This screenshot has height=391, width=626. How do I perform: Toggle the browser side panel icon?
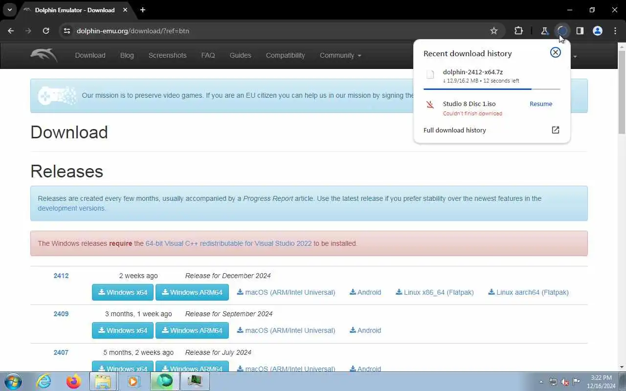[580, 31]
